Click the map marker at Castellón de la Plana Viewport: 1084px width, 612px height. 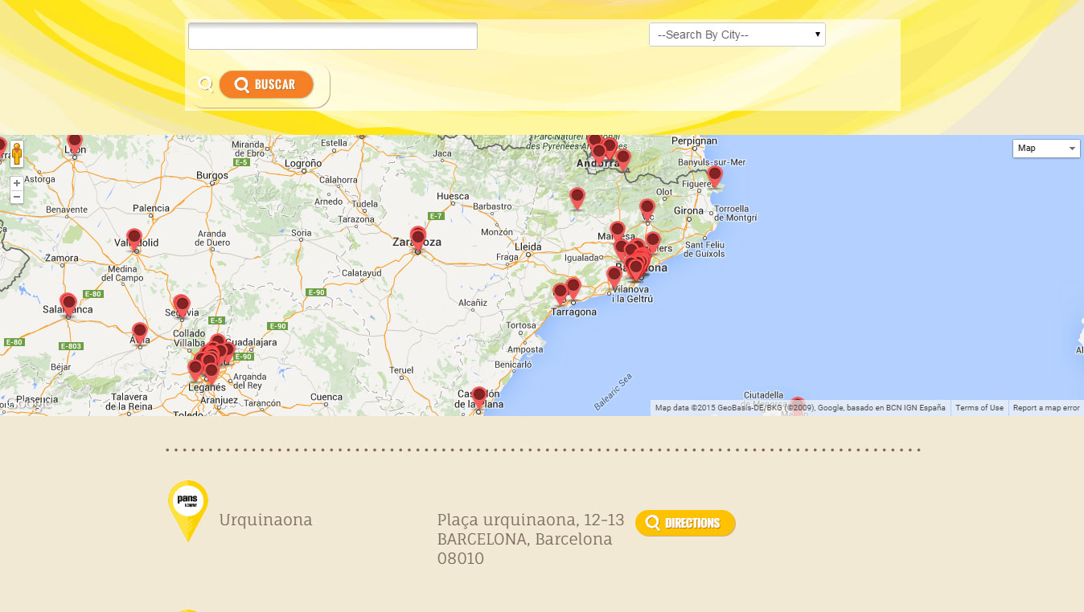point(479,397)
